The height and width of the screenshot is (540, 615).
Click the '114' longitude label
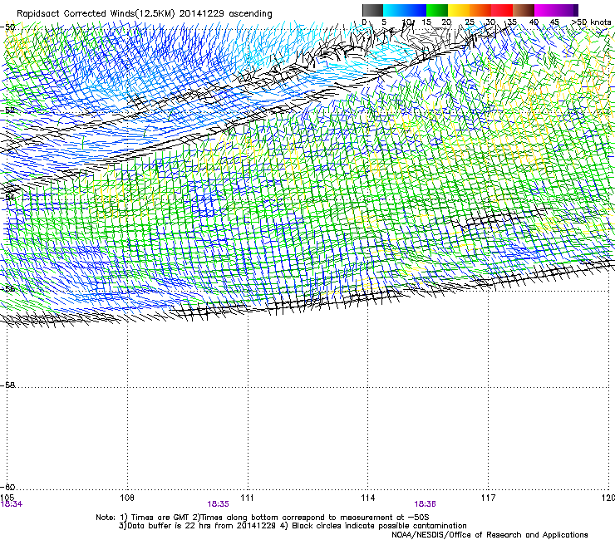(x=367, y=498)
